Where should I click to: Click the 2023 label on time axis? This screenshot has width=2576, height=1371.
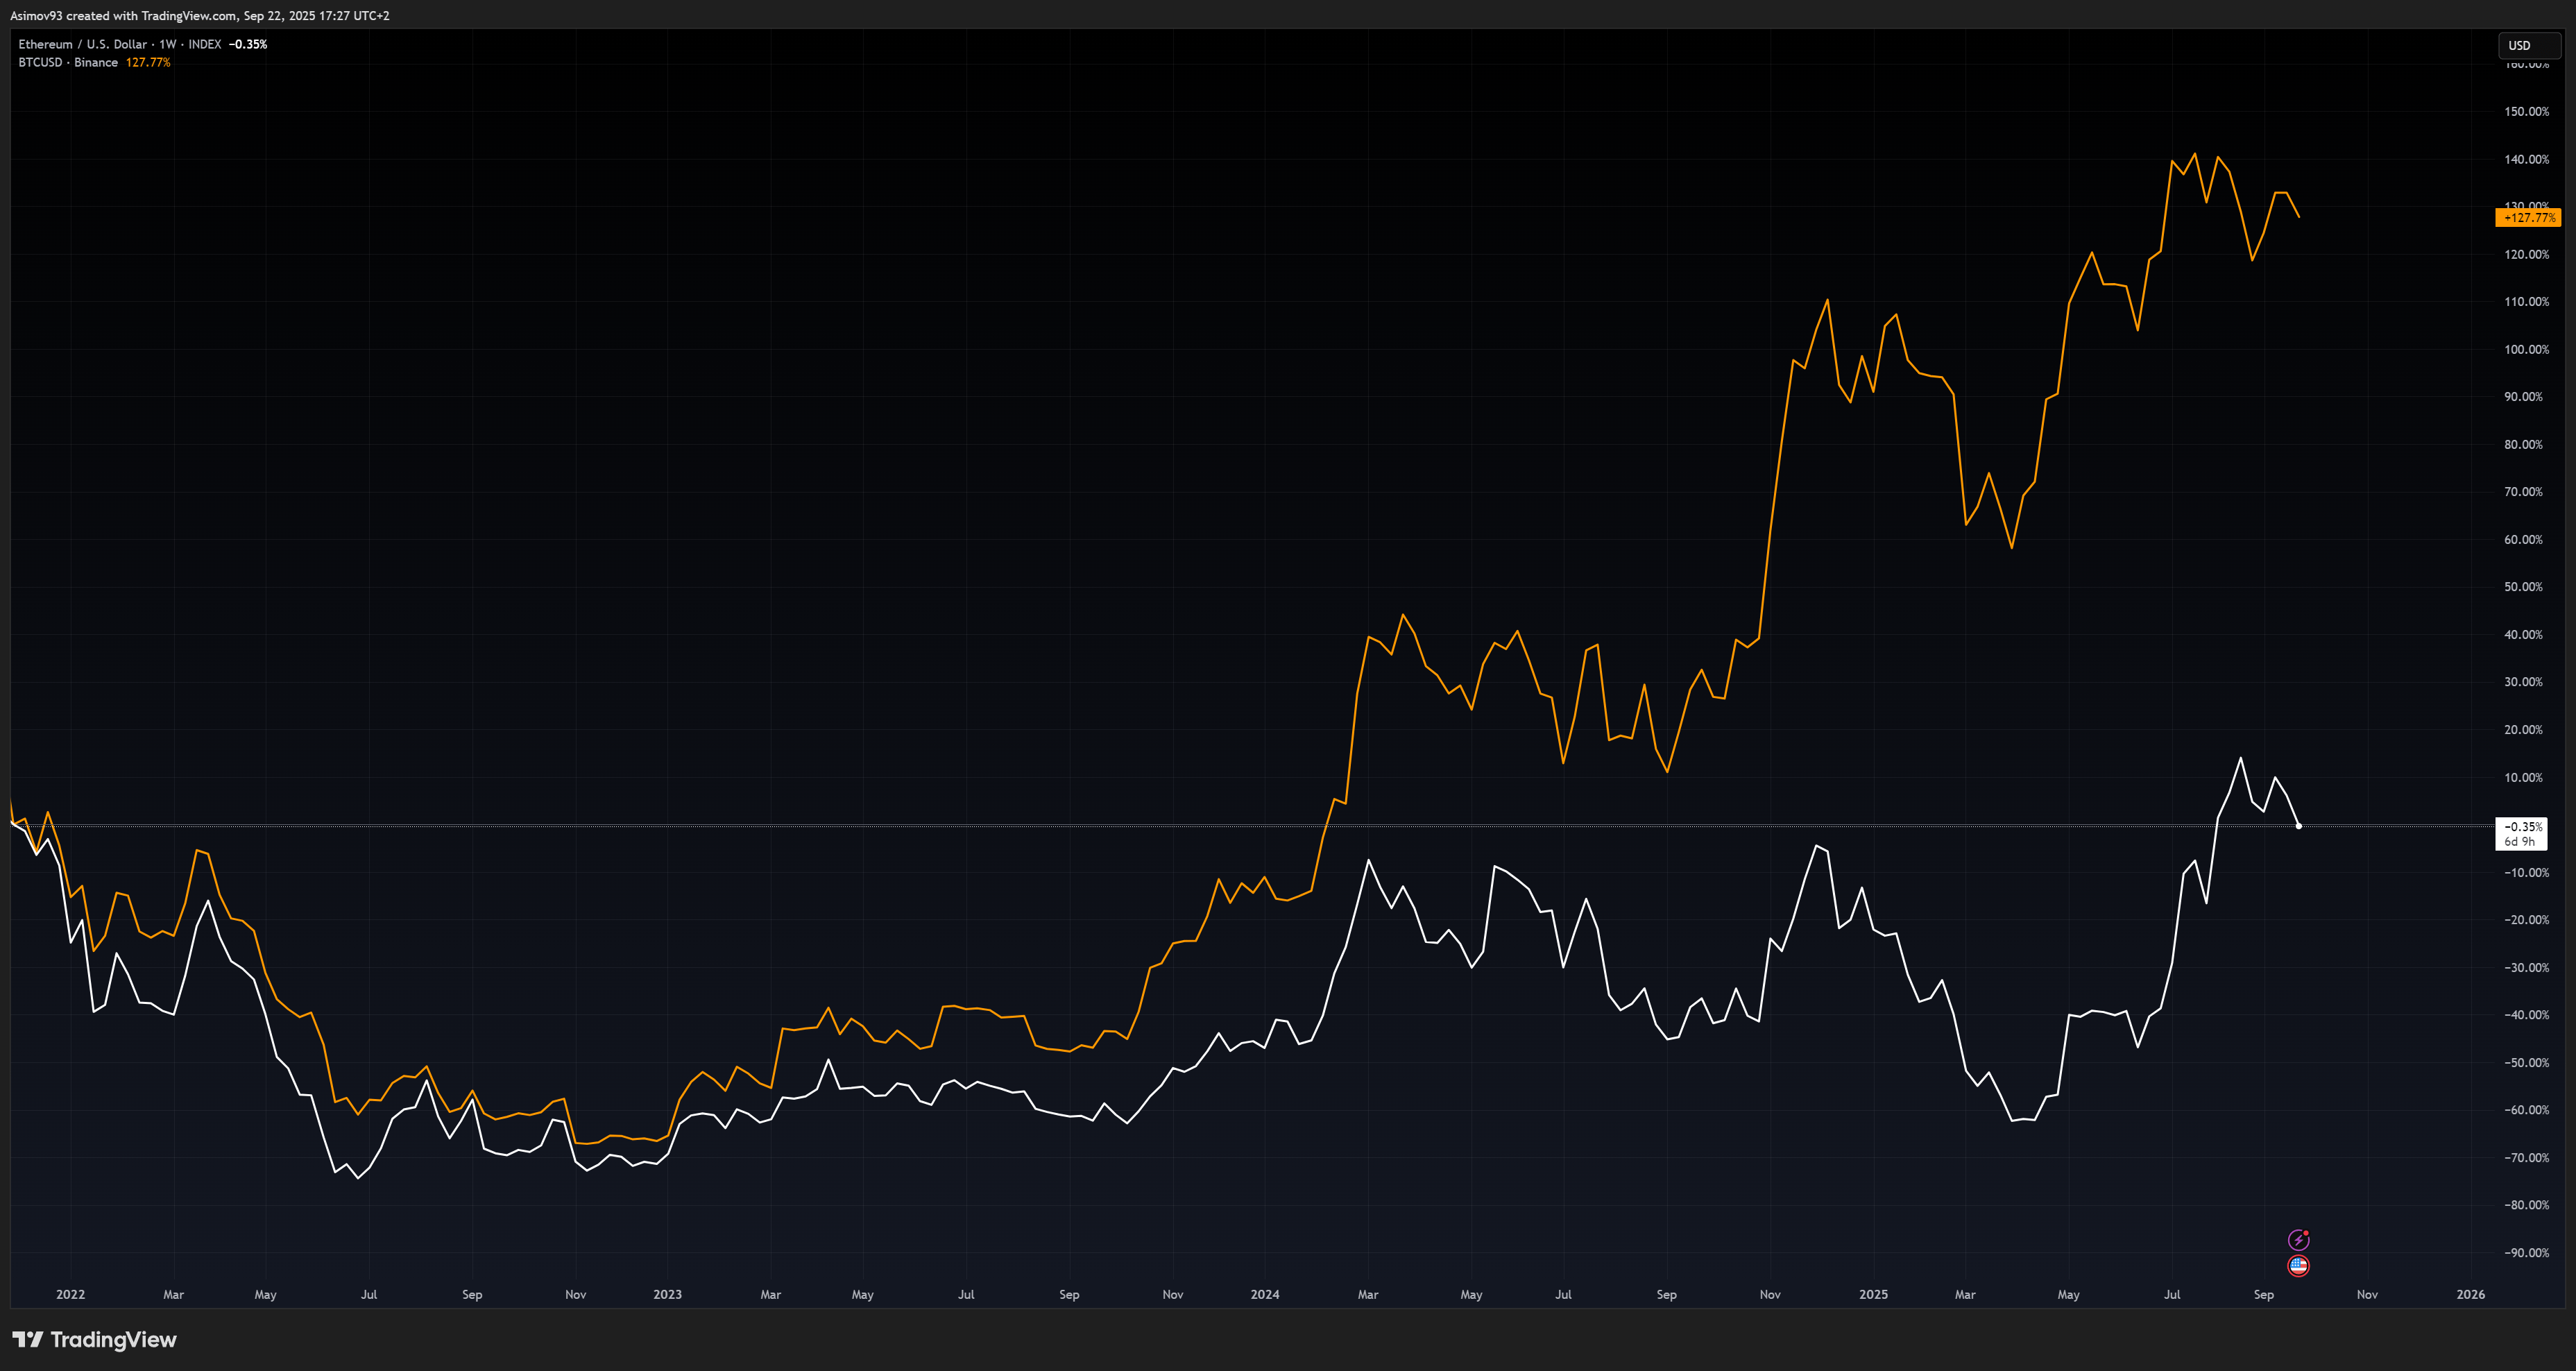coord(667,1294)
